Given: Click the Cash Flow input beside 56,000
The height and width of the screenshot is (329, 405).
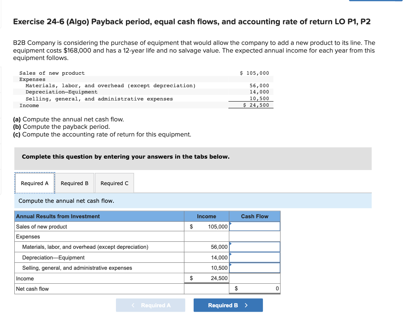Looking at the screenshot, I should (254, 247).
